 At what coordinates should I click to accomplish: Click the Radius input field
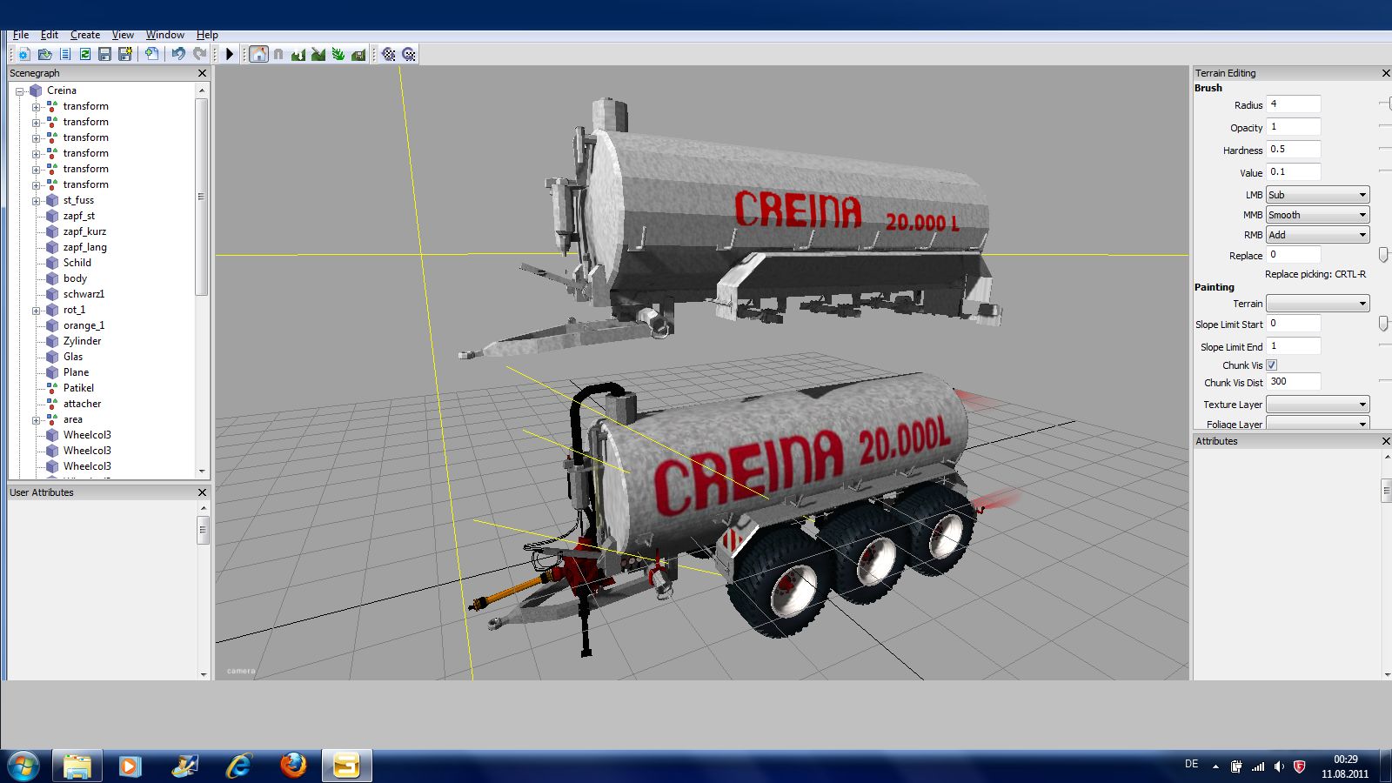click(x=1293, y=104)
